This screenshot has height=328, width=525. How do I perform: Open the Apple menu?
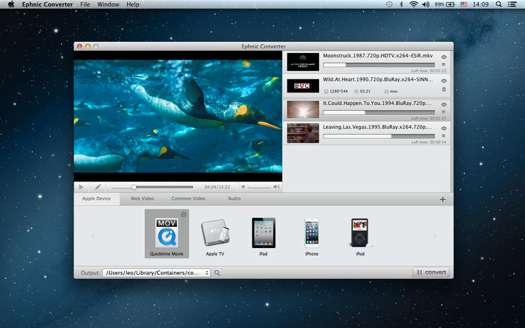11,5
